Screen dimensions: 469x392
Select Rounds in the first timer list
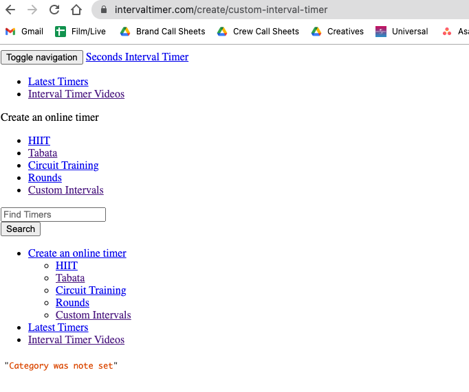pyautogui.click(x=45, y=178)
